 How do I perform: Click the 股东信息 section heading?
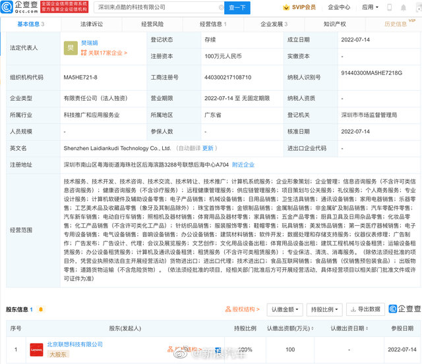(17, 309)
